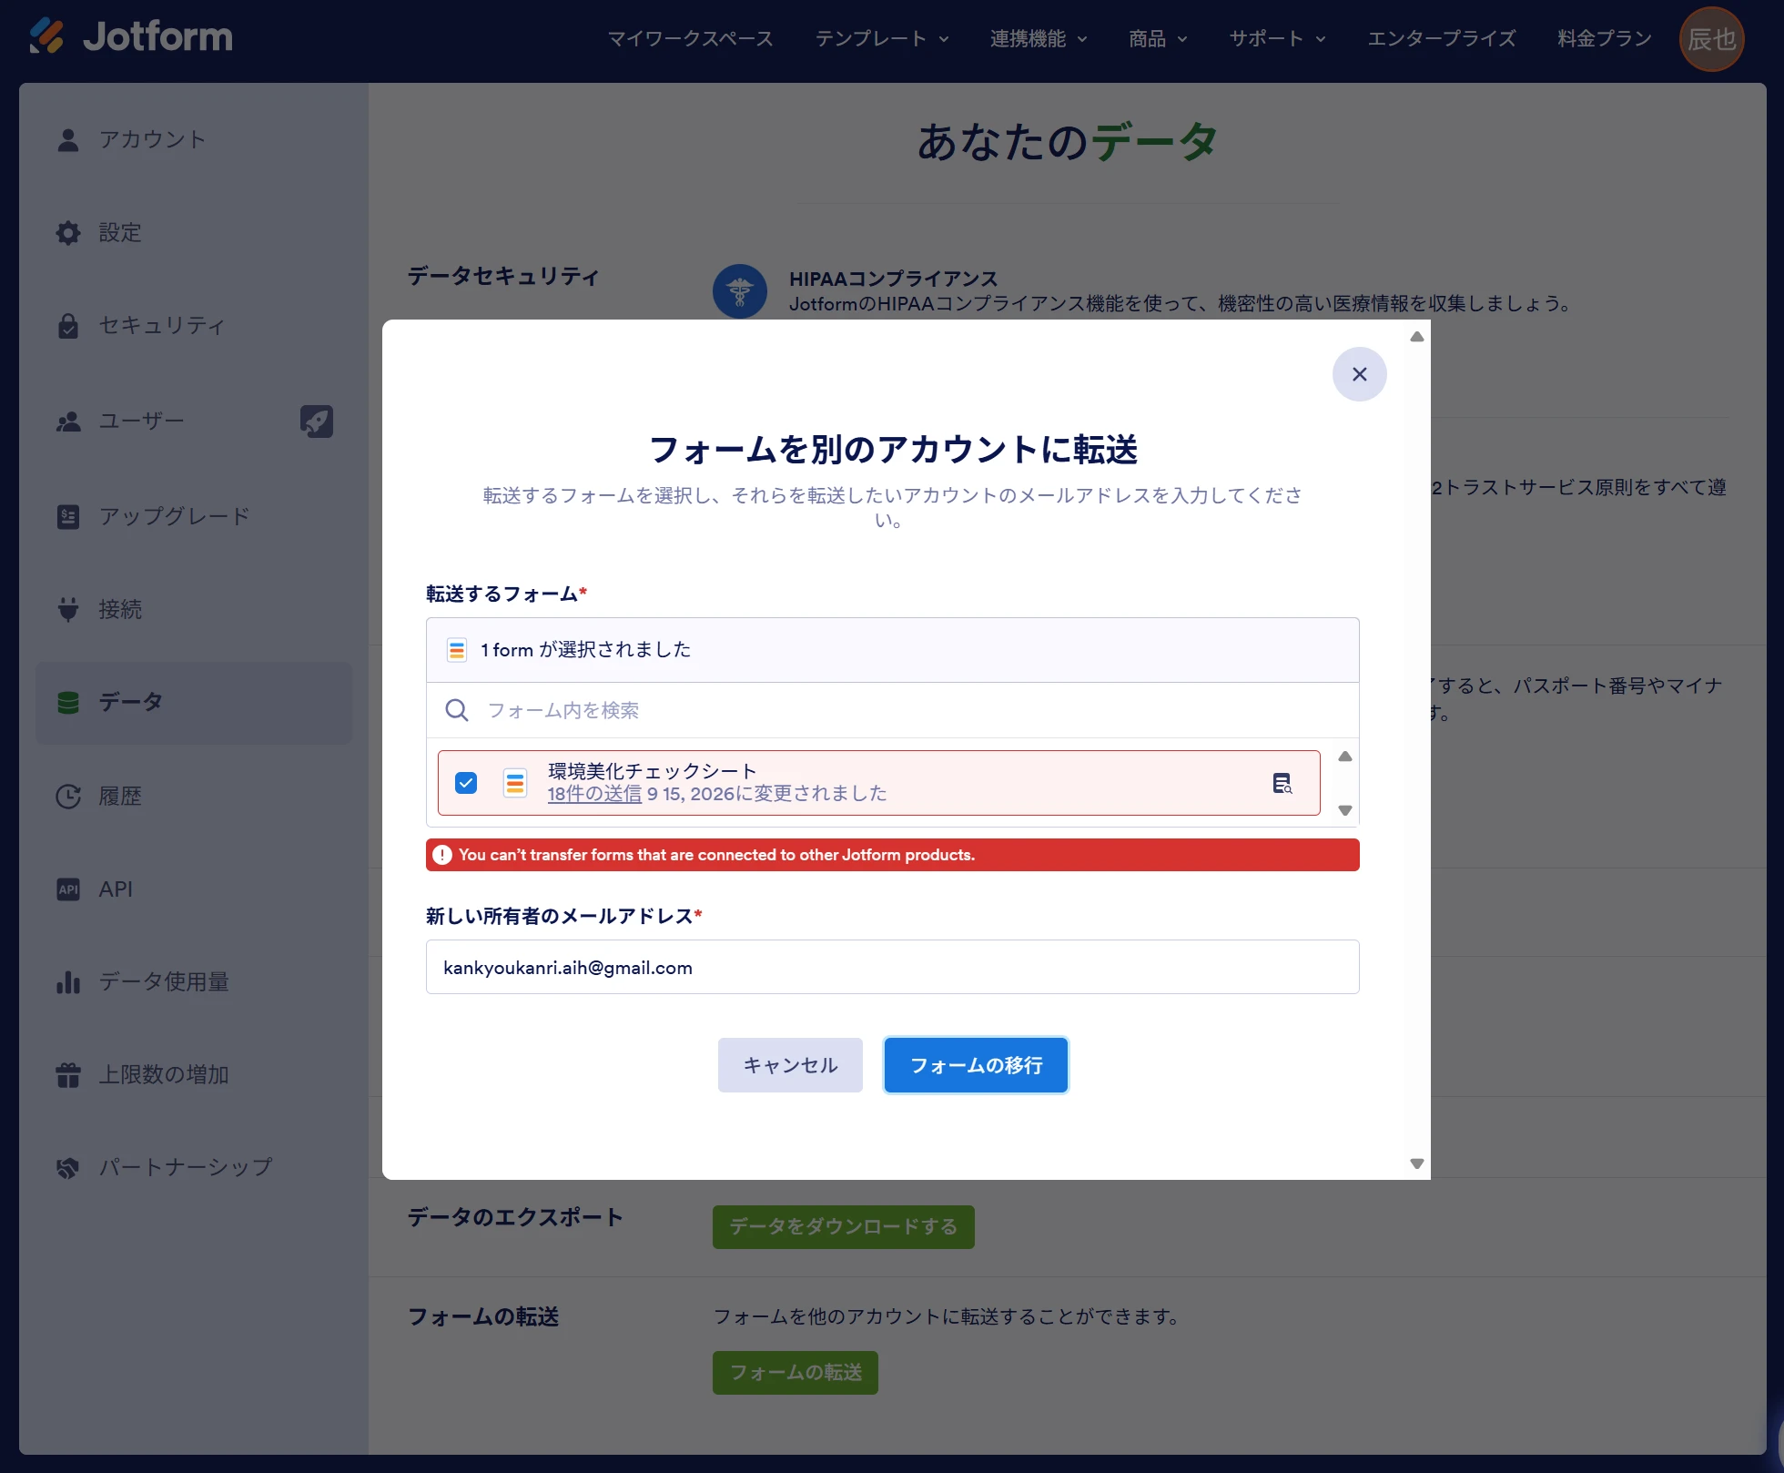Click the 環境美化チェックシート form title

(652, 771)
